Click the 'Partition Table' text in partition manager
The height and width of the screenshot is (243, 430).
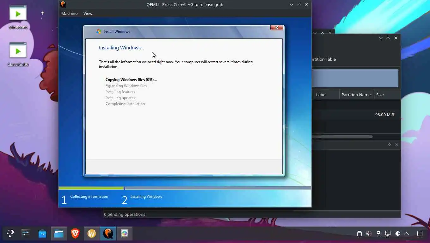324,59
